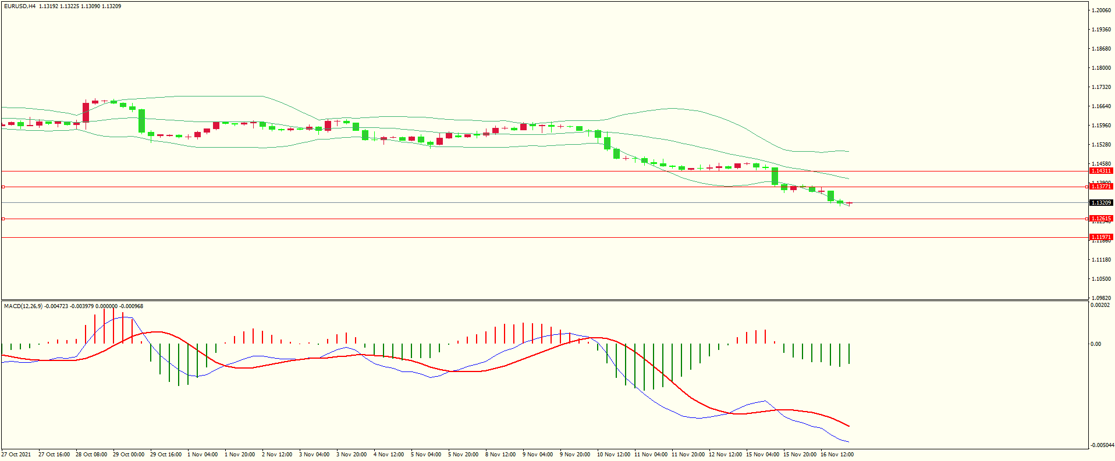
Task: Click the 1 Nov 20:00 time label
Action: (240, 455)
